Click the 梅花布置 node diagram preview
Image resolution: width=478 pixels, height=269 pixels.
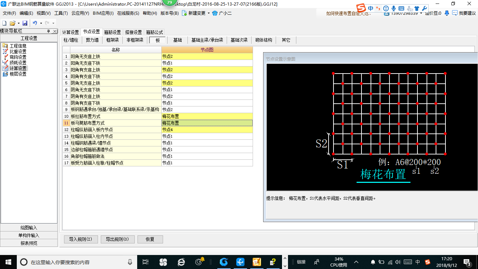coord(372,127)
